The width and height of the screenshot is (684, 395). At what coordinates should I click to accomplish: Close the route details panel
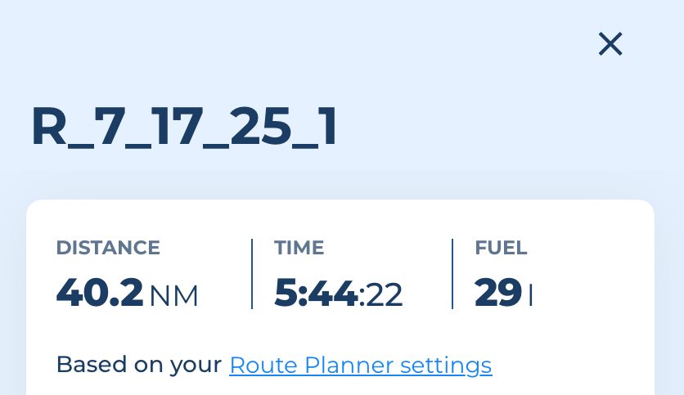pos(610,43)
